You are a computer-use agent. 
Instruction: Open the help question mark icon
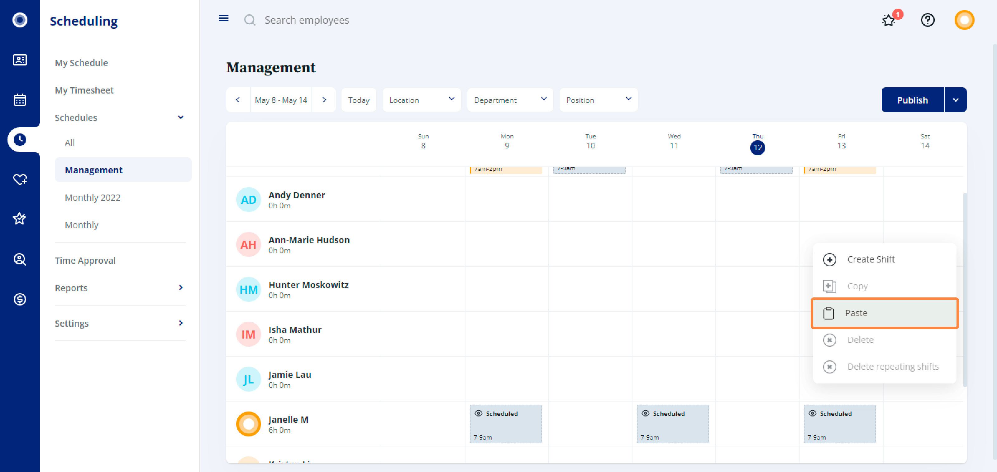tap(927, 20)
